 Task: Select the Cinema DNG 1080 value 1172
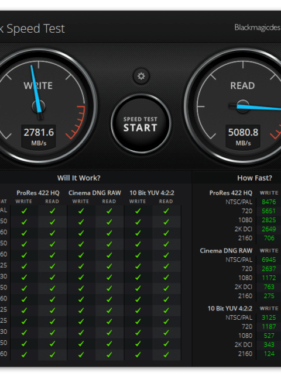tap(269, 278)
